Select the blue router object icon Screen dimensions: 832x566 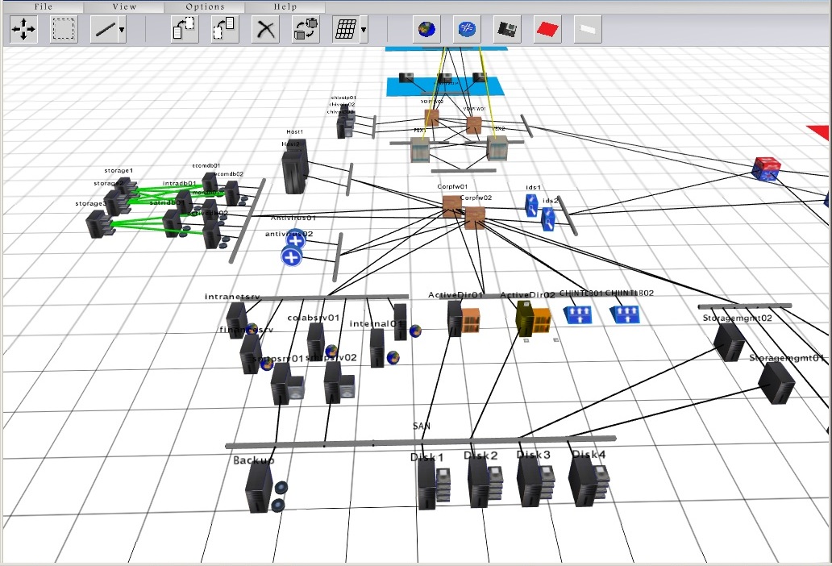(467, 29)
